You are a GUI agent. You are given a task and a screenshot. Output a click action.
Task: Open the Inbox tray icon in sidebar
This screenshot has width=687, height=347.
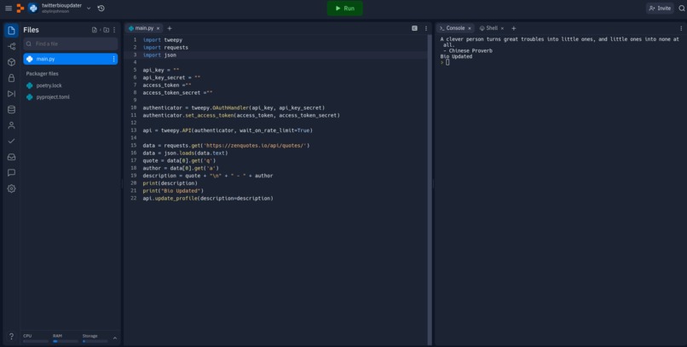pyautogui.click(x=11, y=157)
